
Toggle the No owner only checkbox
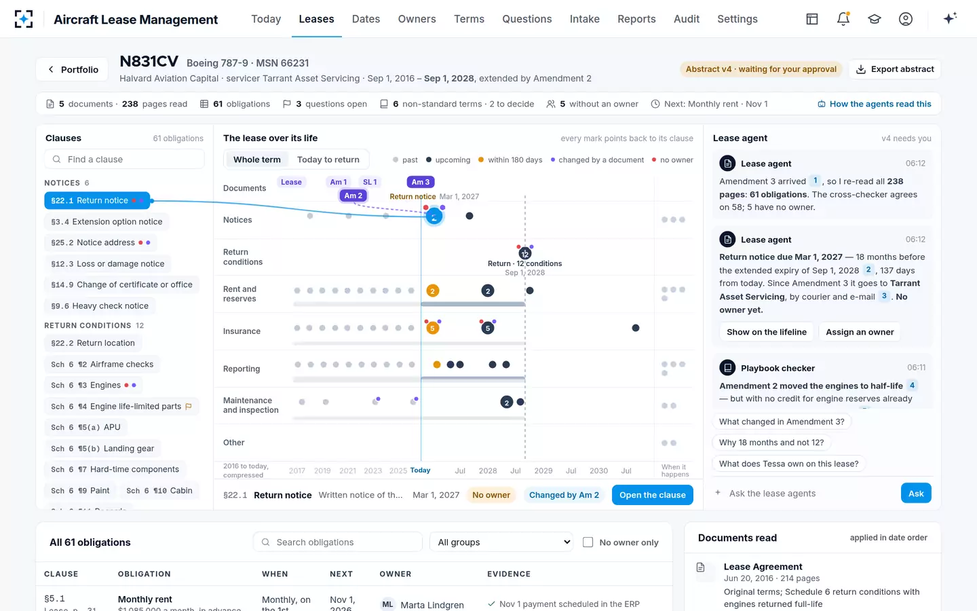tap(588, 542)
